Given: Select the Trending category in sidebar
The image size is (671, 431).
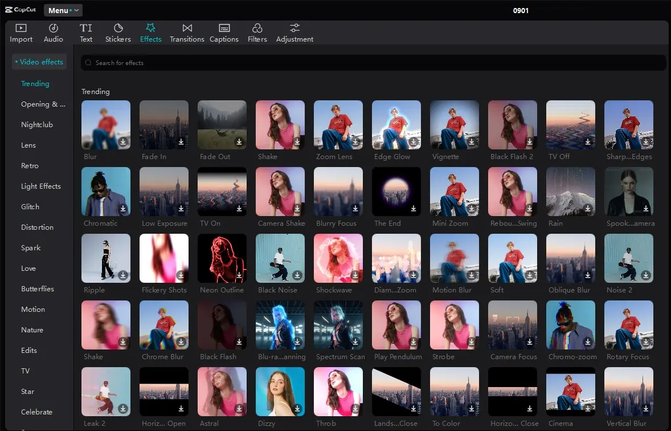Looking at the screenshot, I should [x=35, y=84].
